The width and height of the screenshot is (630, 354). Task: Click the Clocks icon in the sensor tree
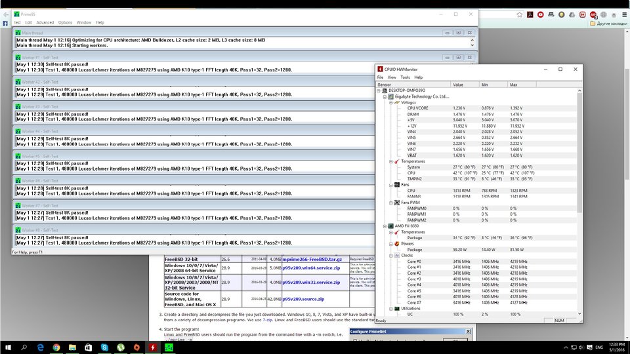396,255
